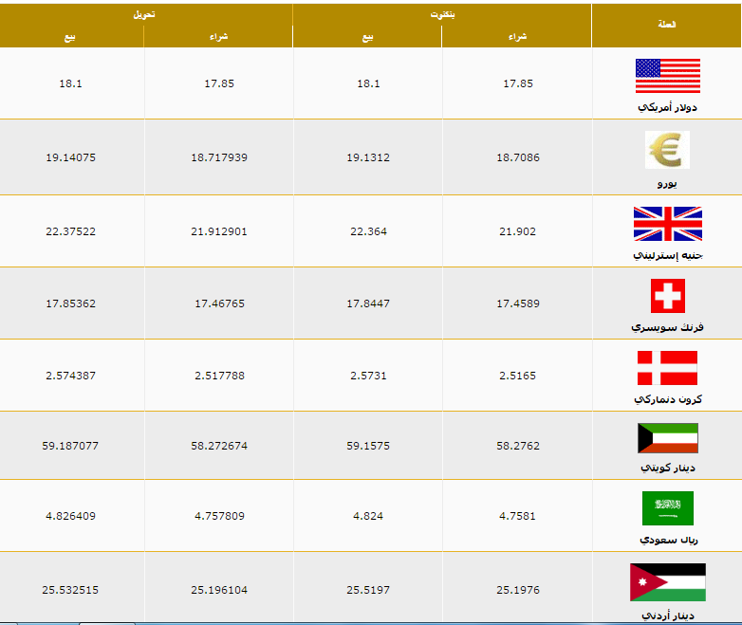Click the جنيه إسترليني currency label

point(668,255)
